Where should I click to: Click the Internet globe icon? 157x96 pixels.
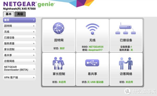(x=59, y=28)
